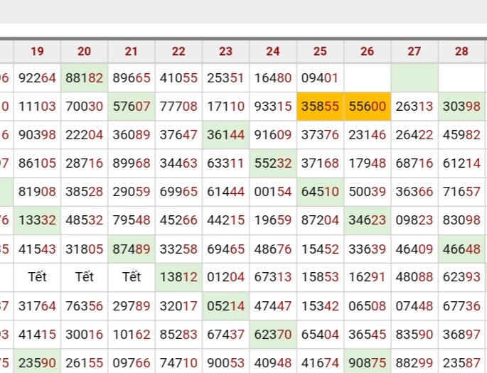Click the column 25 header
The image size is (487, 373).
[320, 51]
